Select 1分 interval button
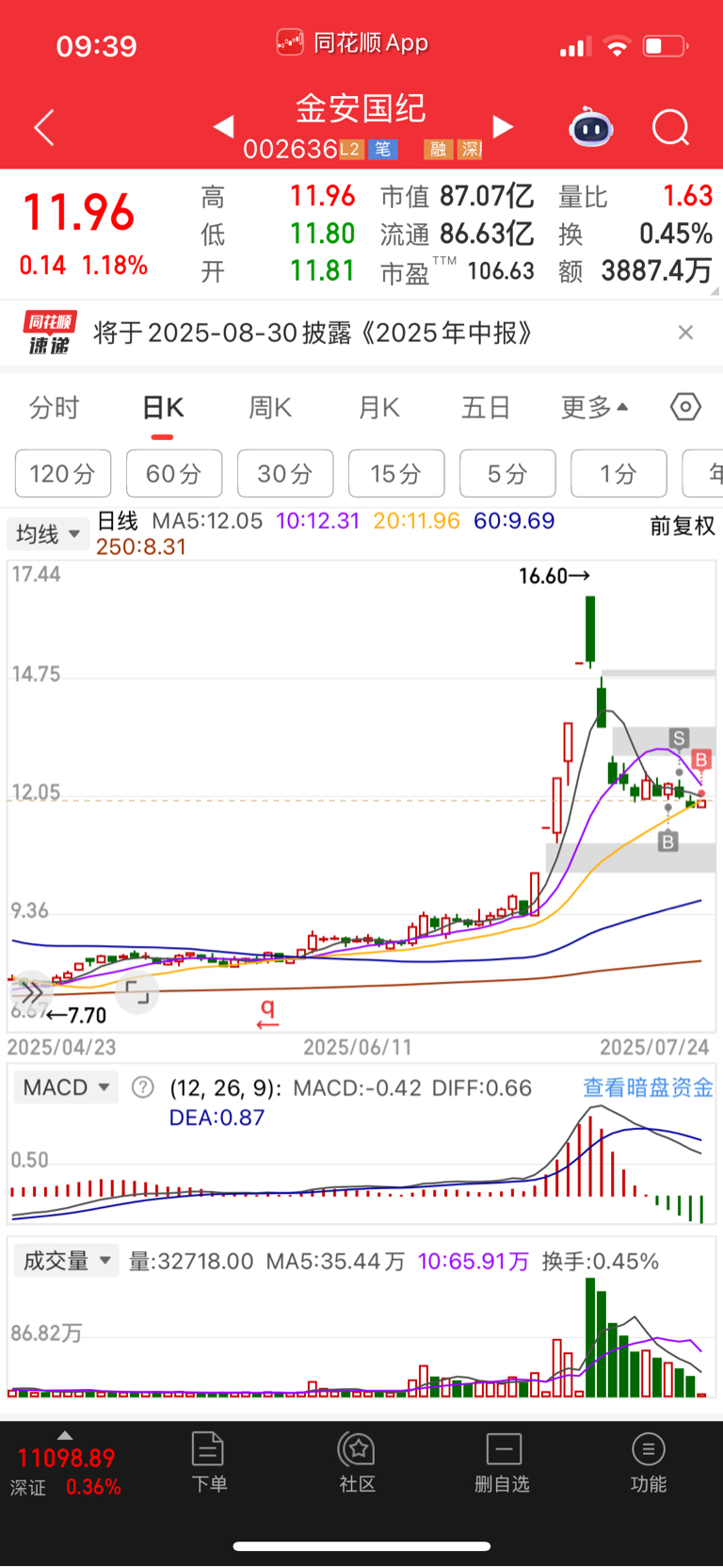The height and width of the screenshot is (1567, 723). pyautogui.click(x=619, y=473)
